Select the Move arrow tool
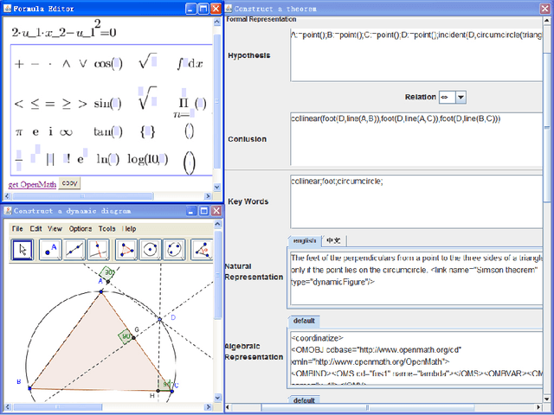The width and height of the screenshot is (554, 415). [x=23, y=250]
